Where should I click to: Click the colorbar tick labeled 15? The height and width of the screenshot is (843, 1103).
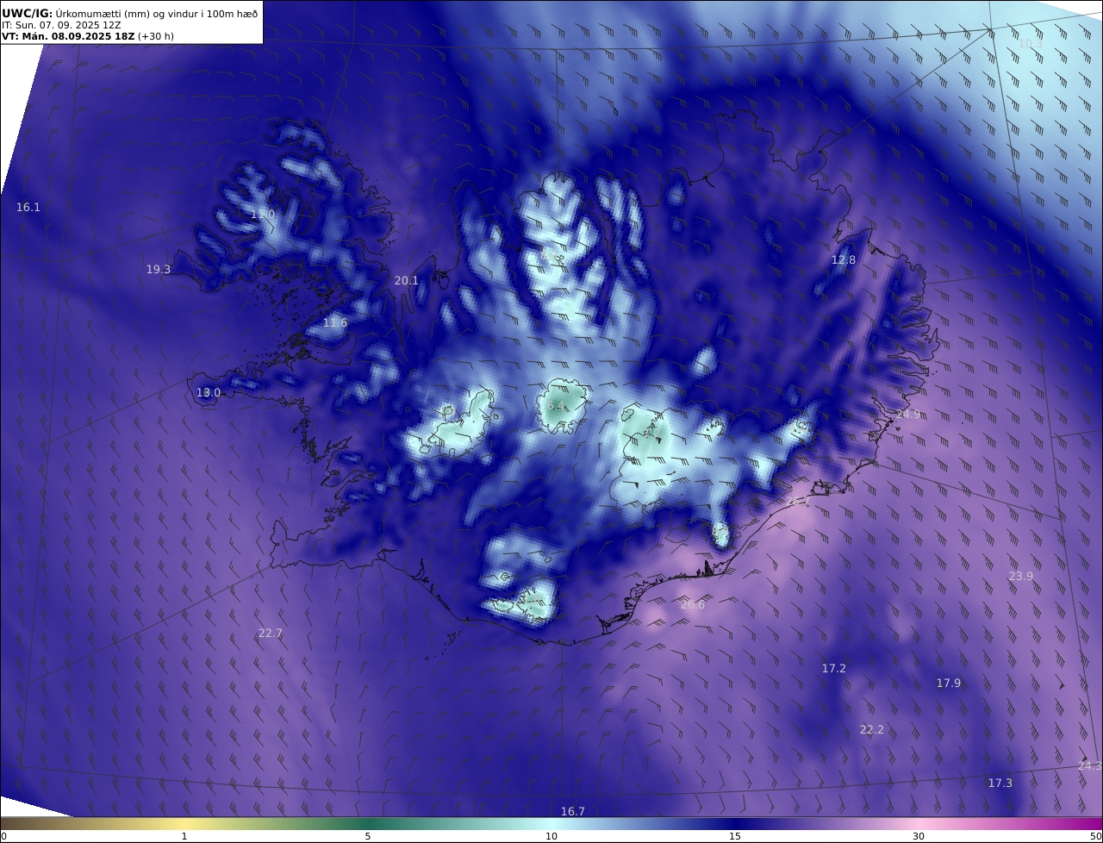735,837
